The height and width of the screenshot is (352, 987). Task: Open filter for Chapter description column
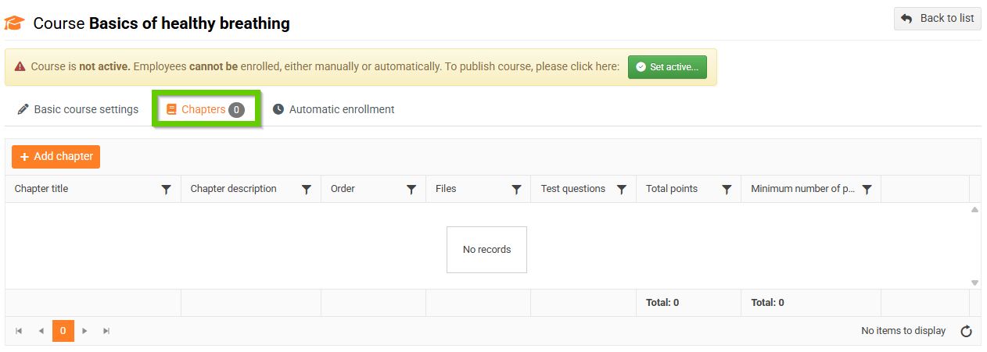click(307, 189)
